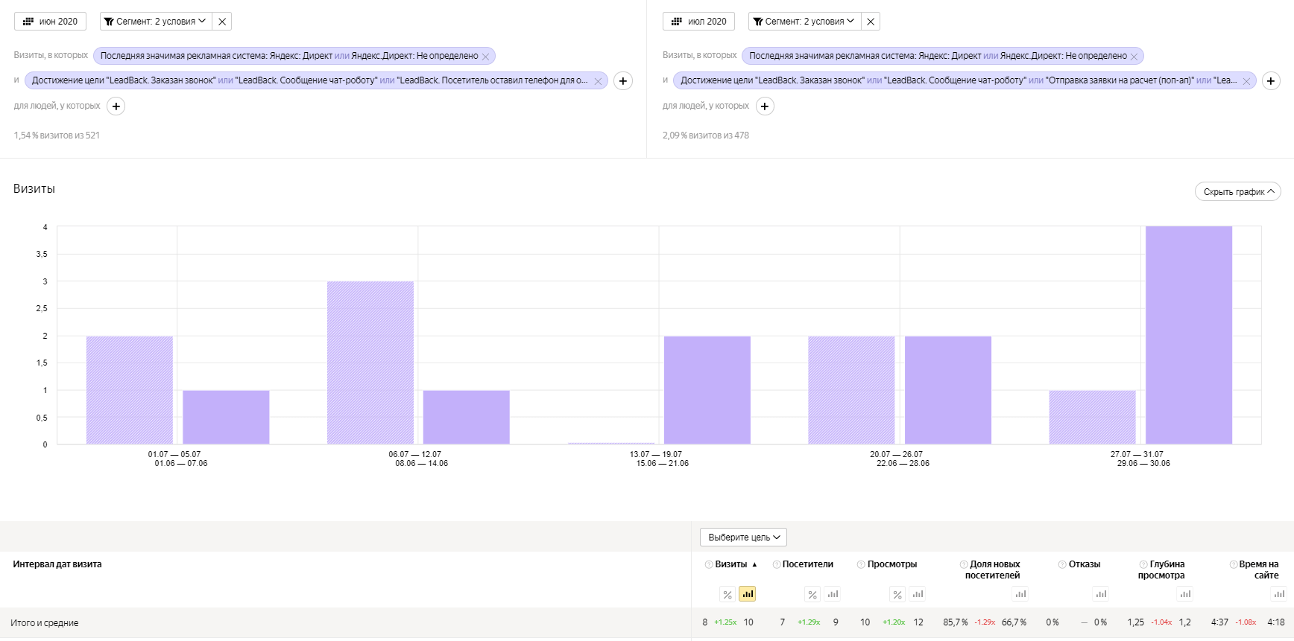Open the июл 2020 date picker
This screenshot has height=641, width=1294.
698,22
